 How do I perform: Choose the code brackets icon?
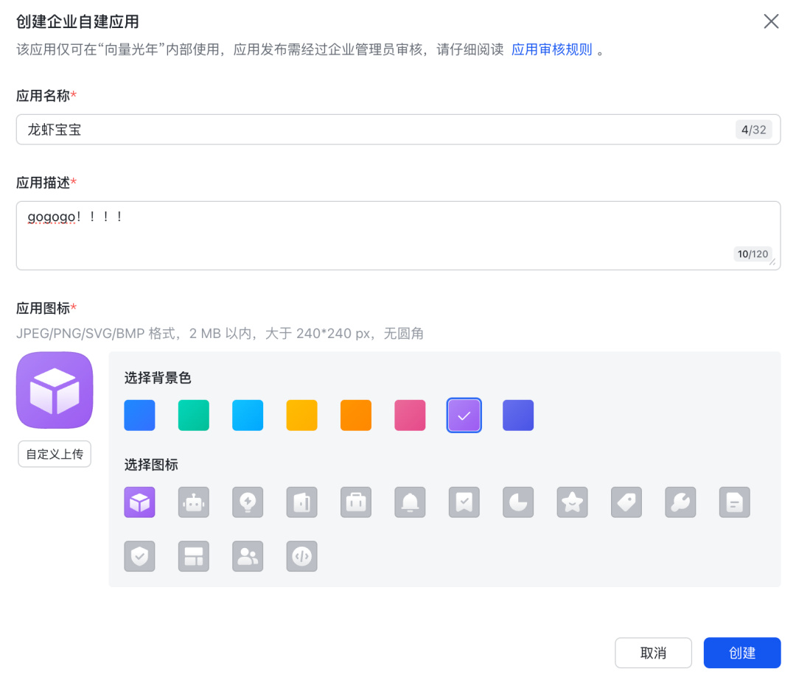pos(301,556)
